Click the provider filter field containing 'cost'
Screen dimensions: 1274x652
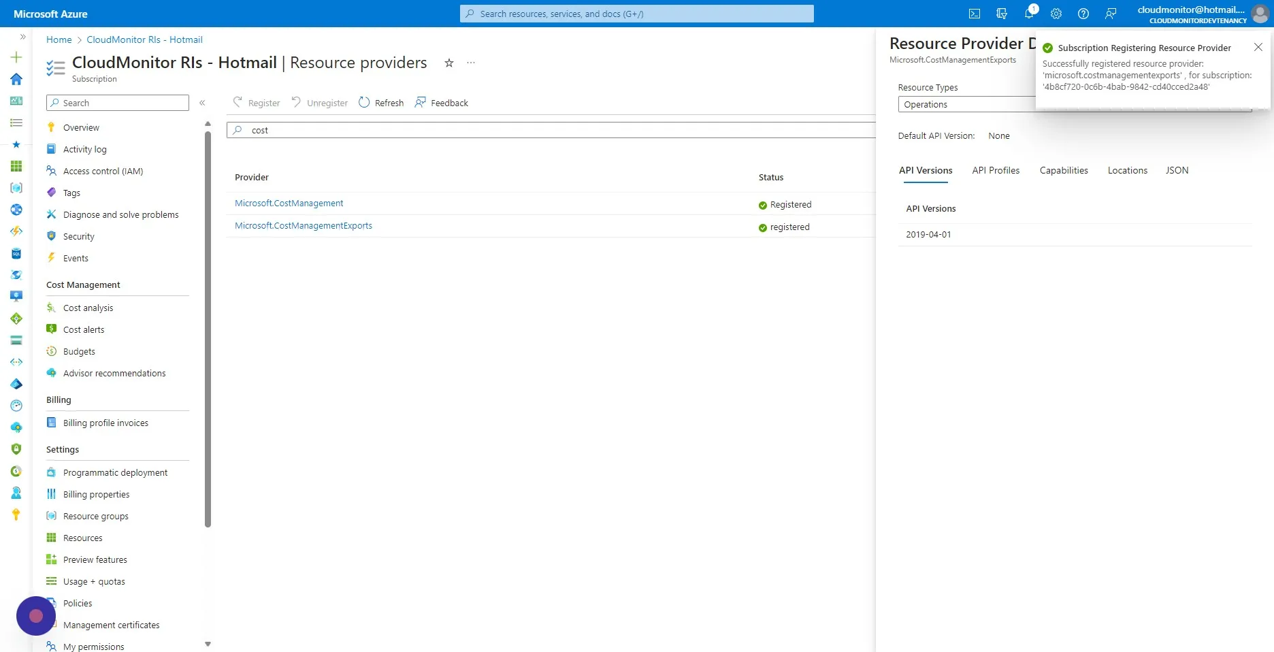551,130
